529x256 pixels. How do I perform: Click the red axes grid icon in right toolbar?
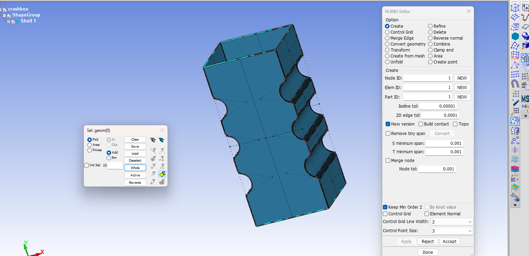click(515, 55)
